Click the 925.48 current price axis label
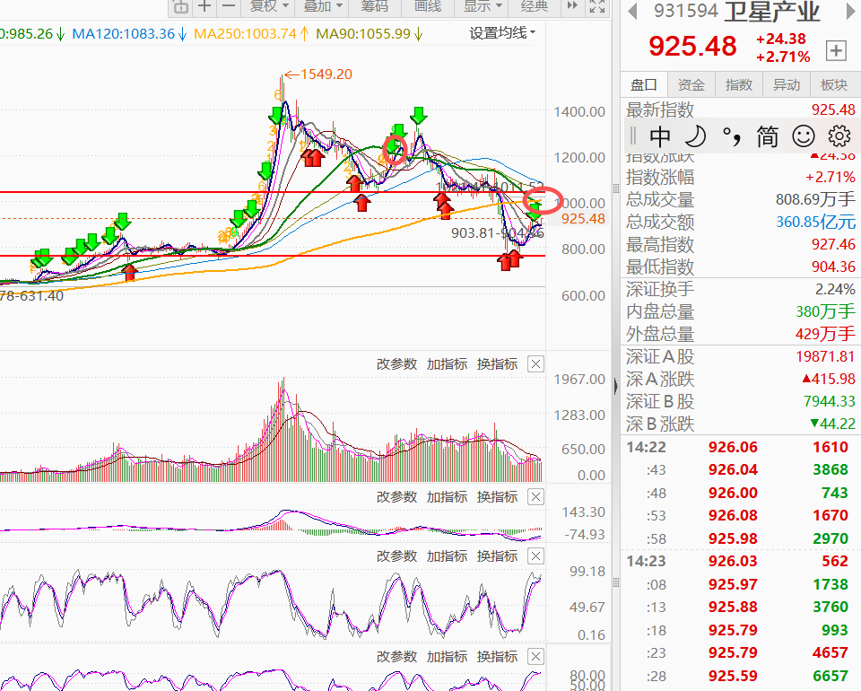This screenshot has width=861, height=691. pos(583,219)
